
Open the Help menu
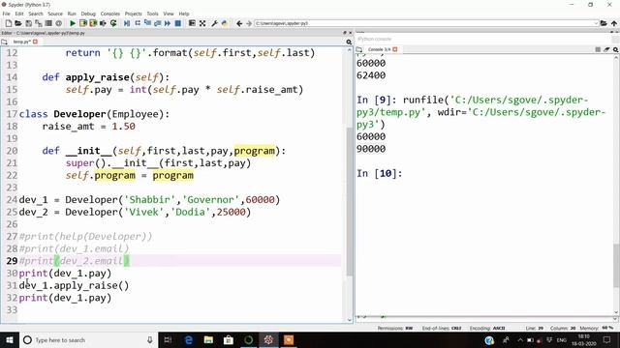pyautogui.click(x=184, y=14)
